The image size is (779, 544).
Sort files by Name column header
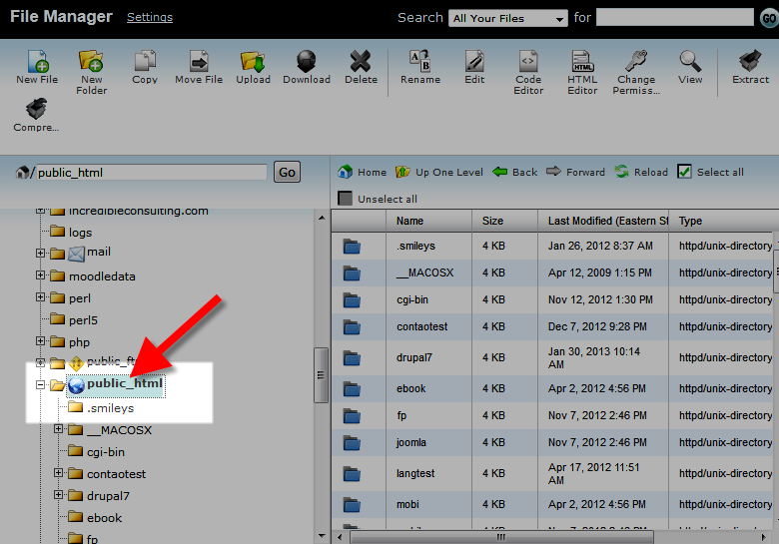coord(409,221)
